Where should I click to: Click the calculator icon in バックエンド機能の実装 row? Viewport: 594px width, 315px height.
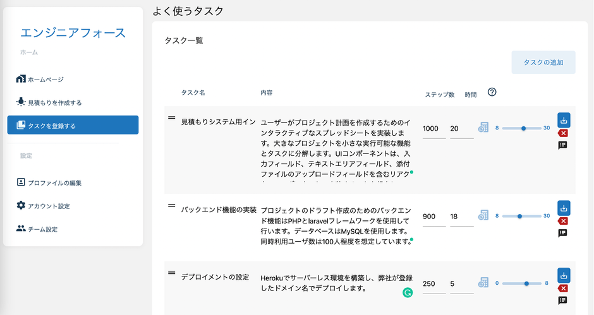click(483, 216)
